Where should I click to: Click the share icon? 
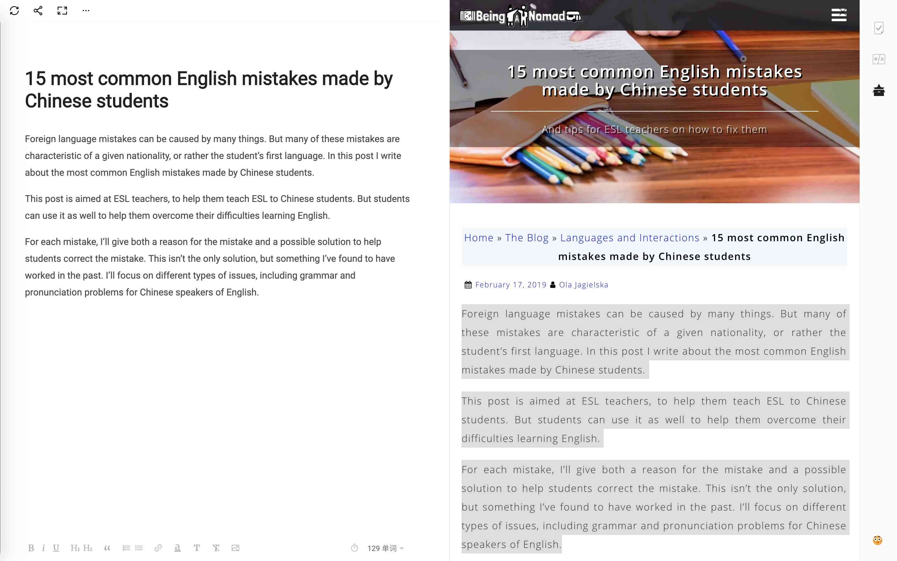(x=37, y=10)
